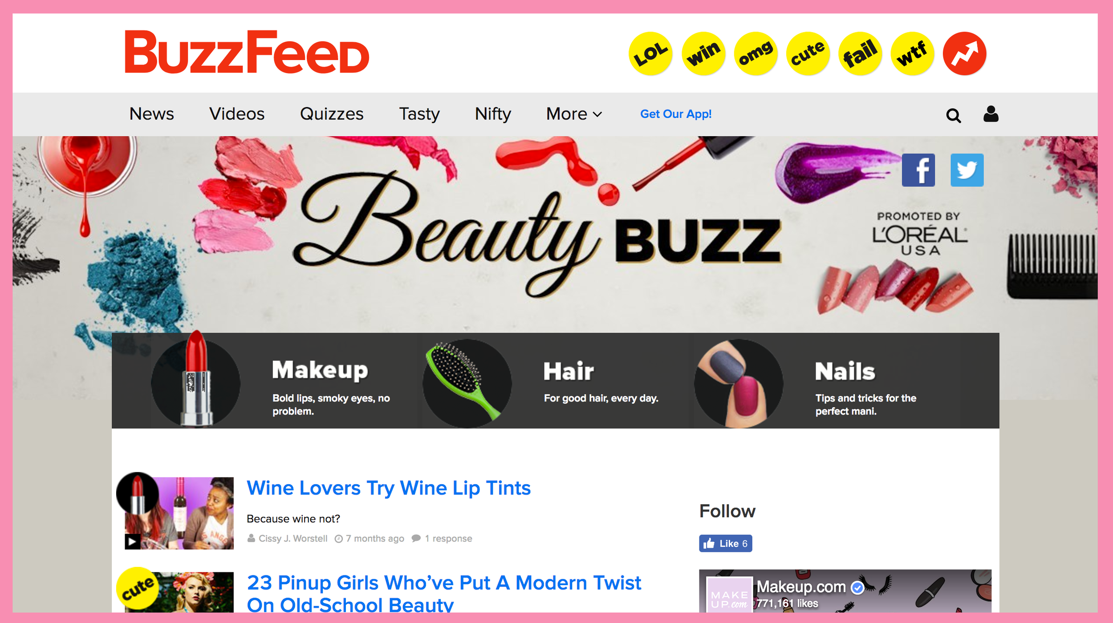Open the win badge feed
Viewport: 1113px width, 623px height.
coord(703,53)
